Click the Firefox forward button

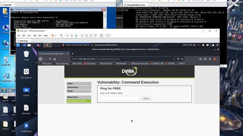click(x=46, y=59)
